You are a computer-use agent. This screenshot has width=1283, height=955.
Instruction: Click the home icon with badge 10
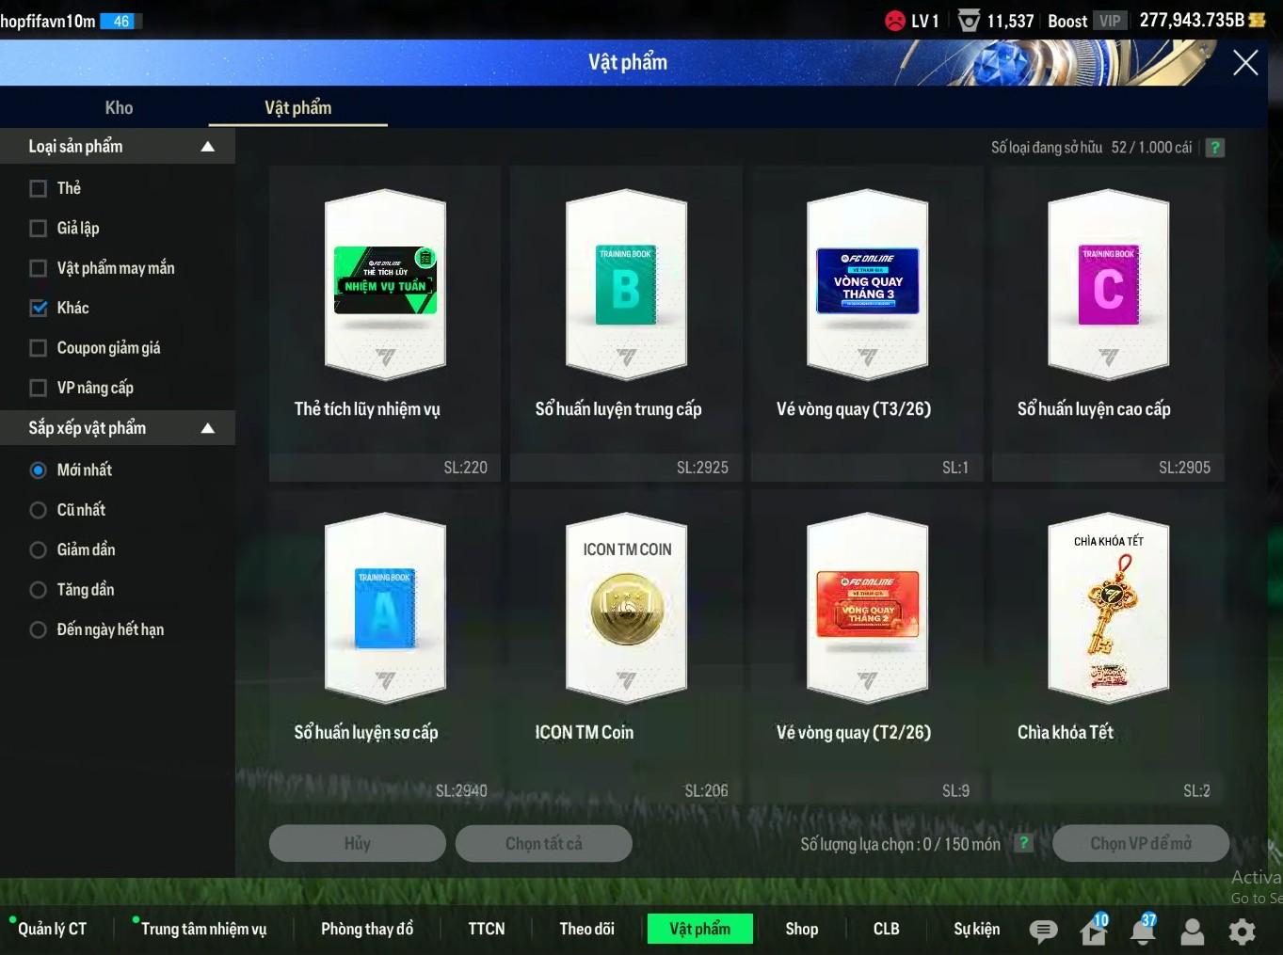pyautogui.click(x=1093, y=931)
